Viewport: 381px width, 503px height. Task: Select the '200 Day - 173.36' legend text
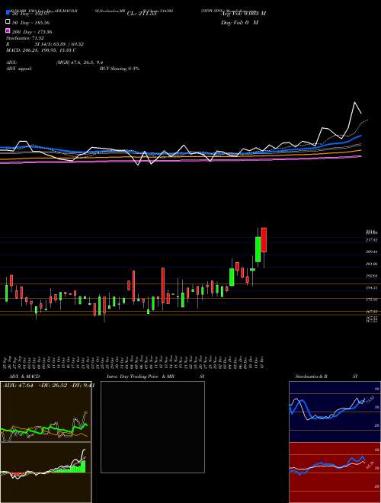pyautogui.click(x=33, y=32)
